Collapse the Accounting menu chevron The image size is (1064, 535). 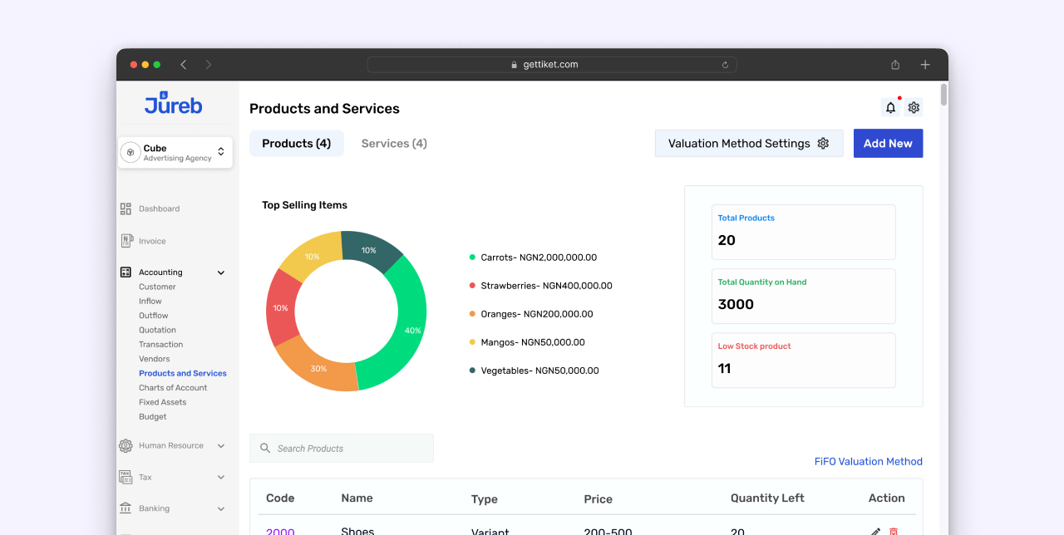(x=221, y=272)
